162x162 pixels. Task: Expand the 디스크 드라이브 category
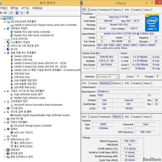5,39
